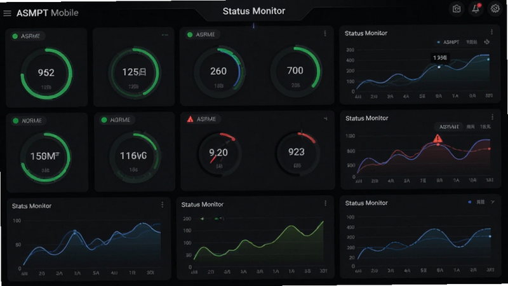Toggle the ASMPT series legend in top chart
This screenshot has width=508, height=286.
tap(448, 42)
